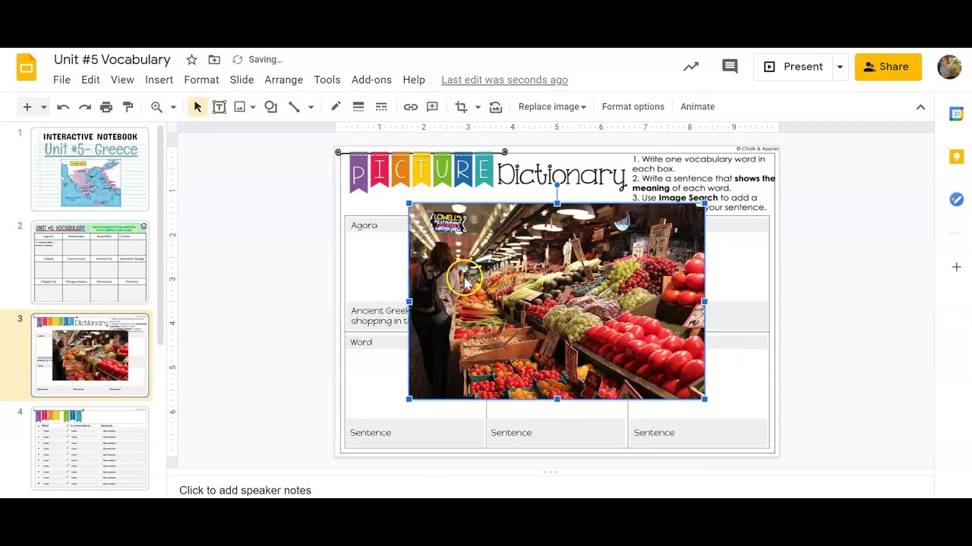The image size is (972, 546).
Task: Select slide 1 Interactive Notebook thumbnail
Action: click(x=90, y=169)
